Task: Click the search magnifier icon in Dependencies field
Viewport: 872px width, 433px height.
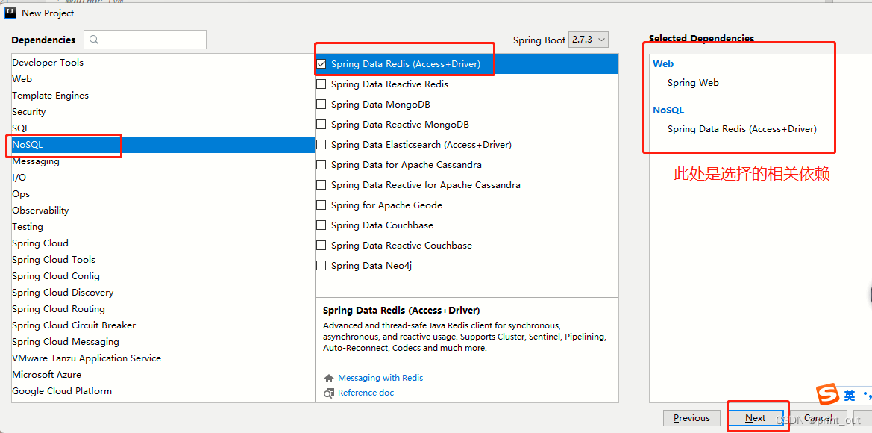Action: [x=94, y=40]
